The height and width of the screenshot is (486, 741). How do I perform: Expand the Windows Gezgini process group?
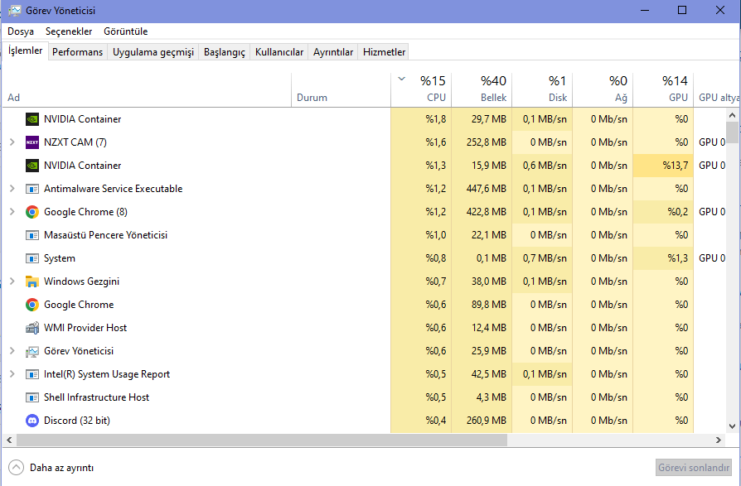[x=12, y=281]
